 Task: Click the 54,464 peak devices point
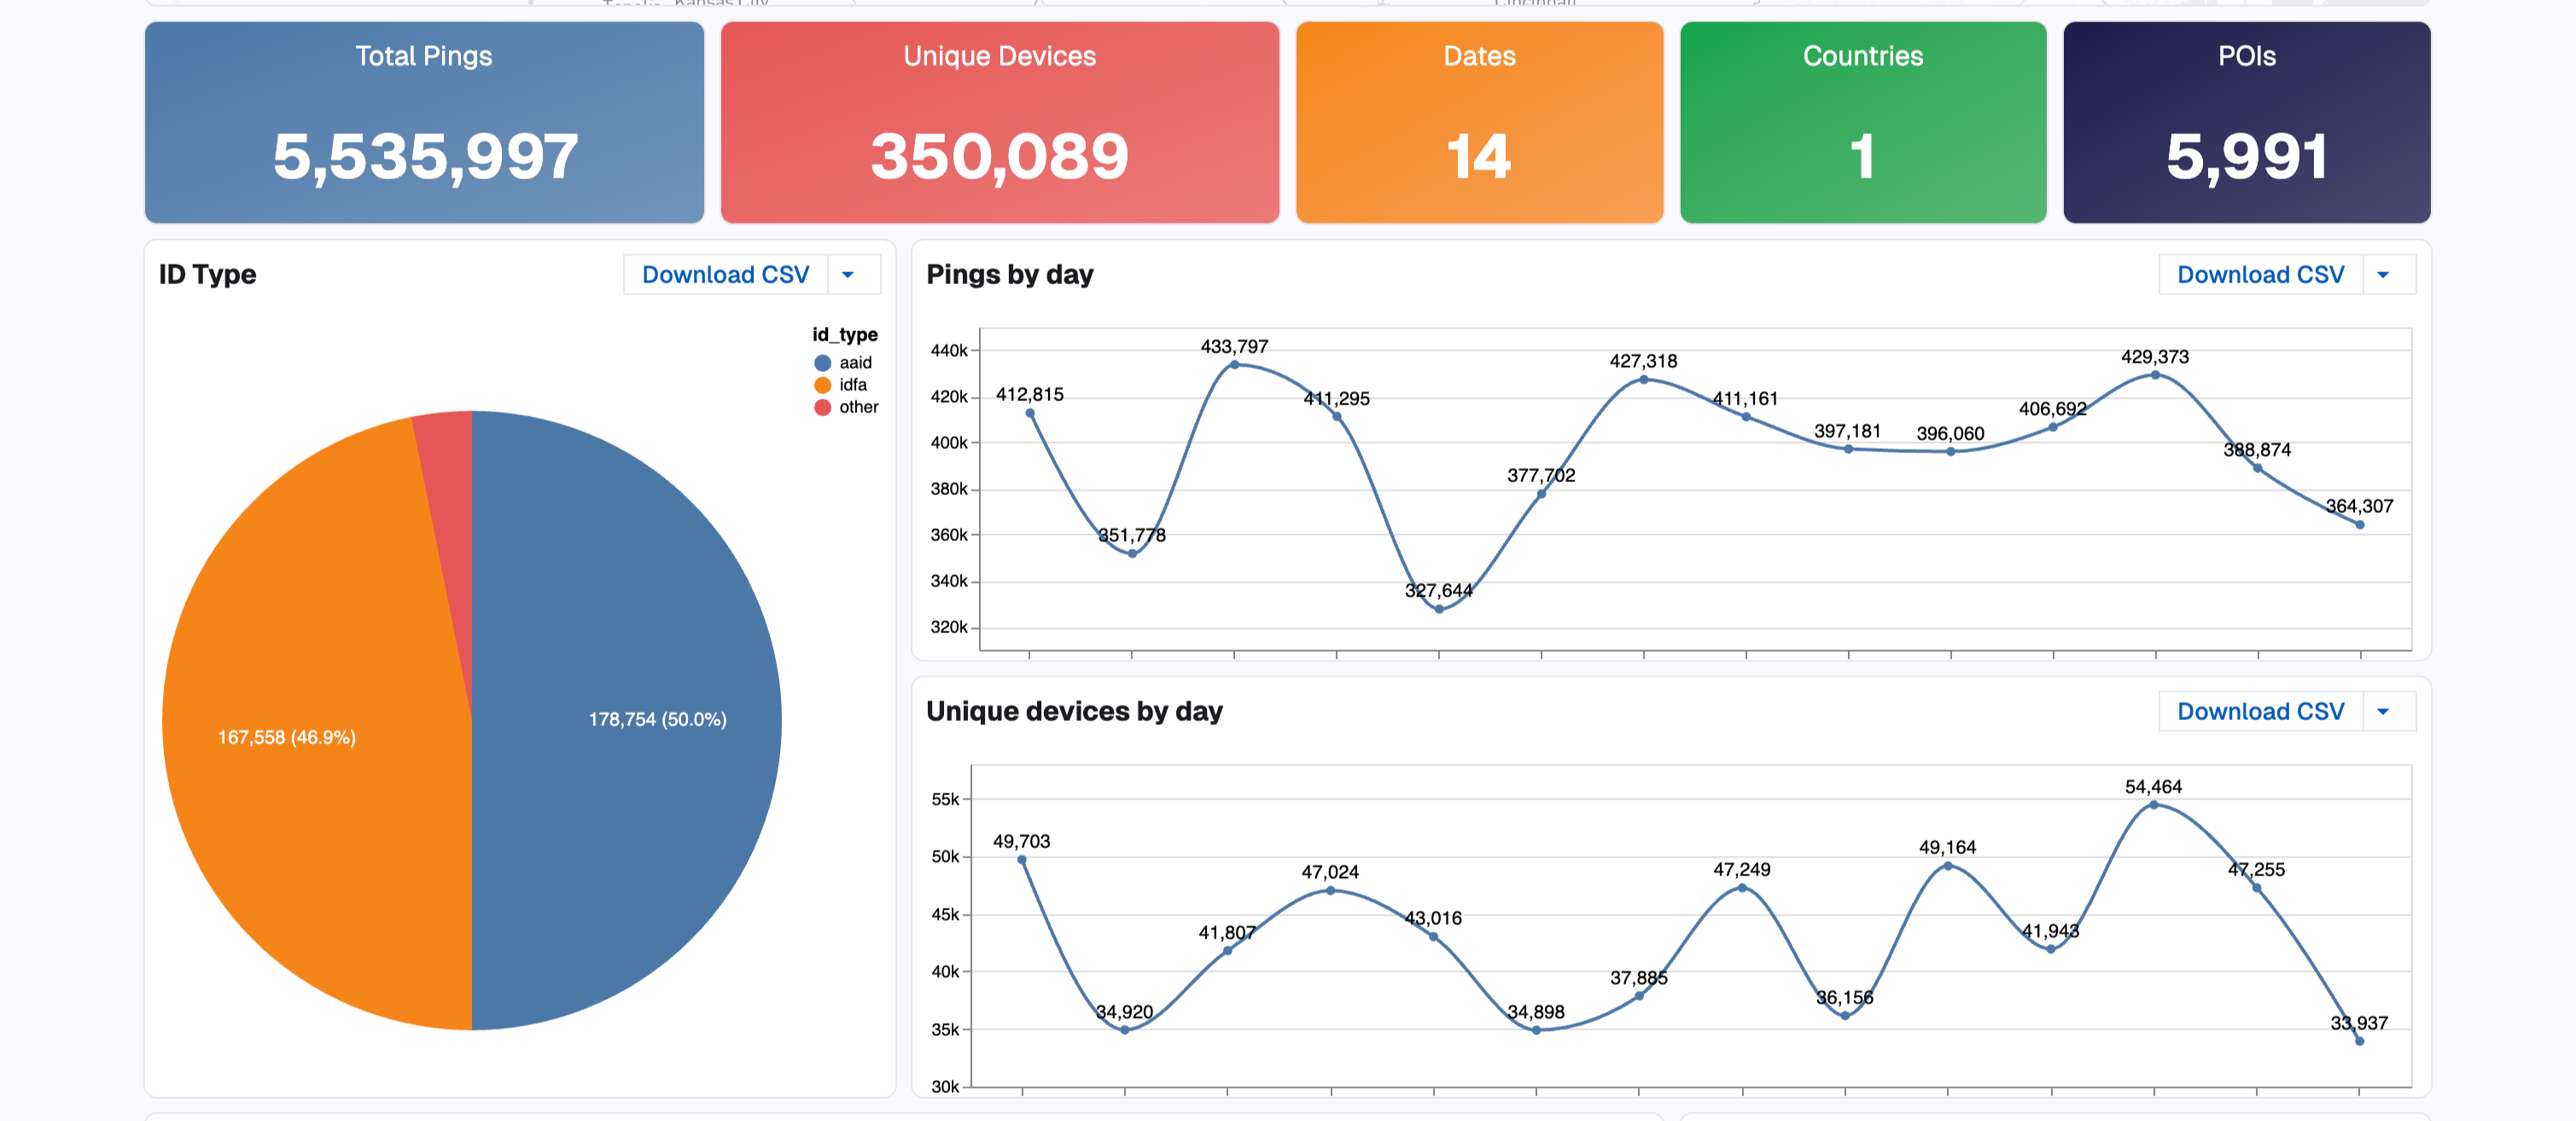pyautogui.click(x=2153, y=804)
